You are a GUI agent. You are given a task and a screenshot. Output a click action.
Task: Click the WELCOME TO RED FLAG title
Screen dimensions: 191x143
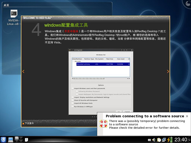click(x=37, y=18)
